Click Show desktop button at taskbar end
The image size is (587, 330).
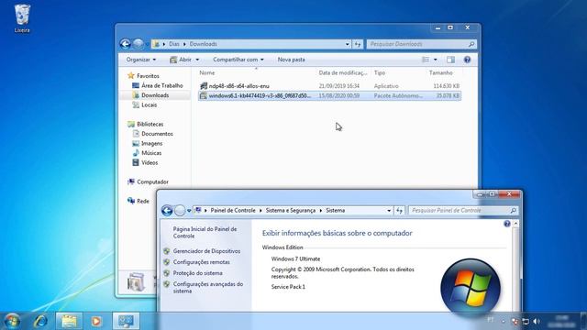583,321
